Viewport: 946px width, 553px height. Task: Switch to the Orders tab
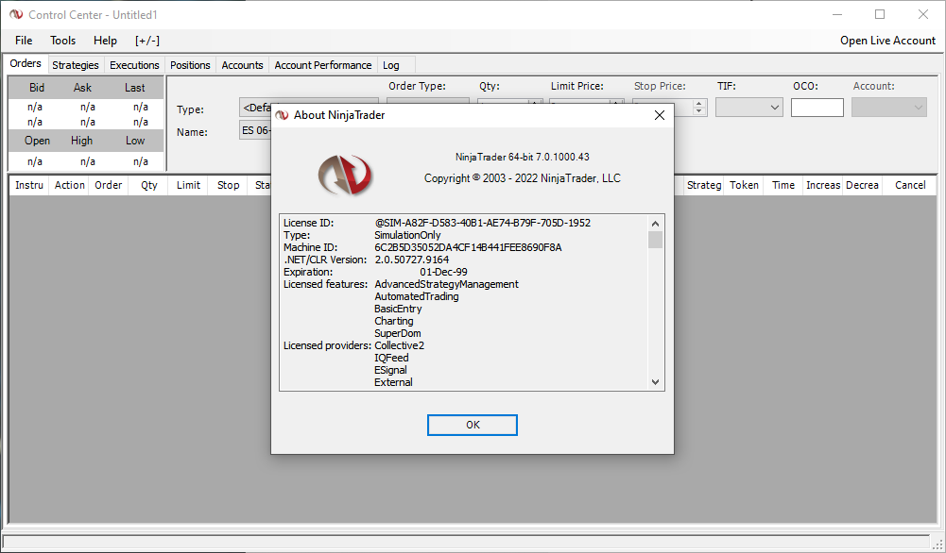(26, 63)
